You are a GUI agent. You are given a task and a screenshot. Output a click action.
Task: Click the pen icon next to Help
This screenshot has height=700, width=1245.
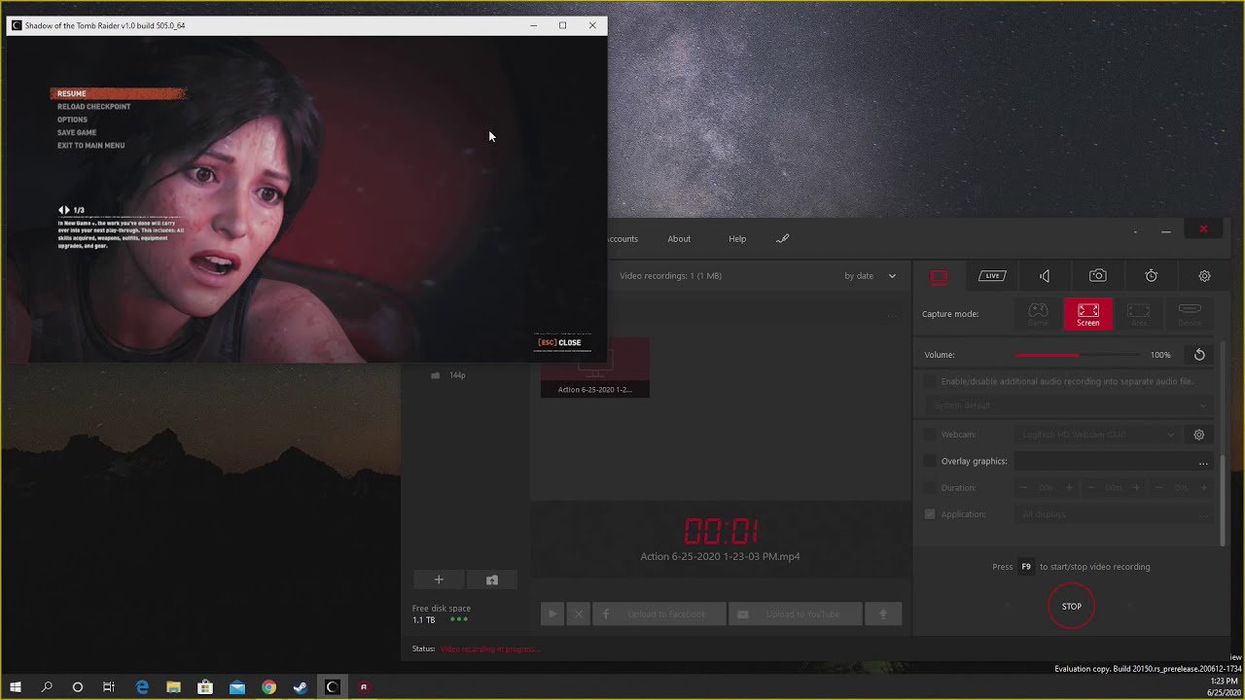(783, 238)
